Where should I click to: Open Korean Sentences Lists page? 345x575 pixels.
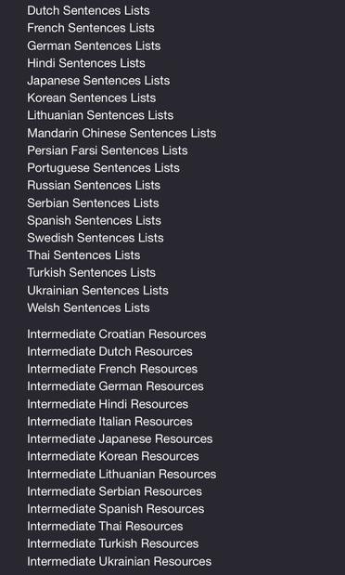point(91,98)
